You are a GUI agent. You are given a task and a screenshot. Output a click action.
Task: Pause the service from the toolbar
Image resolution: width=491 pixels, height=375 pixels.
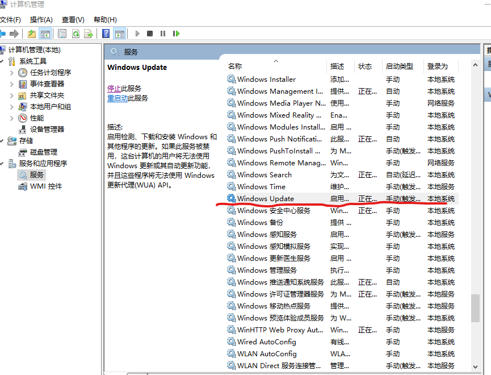click(161, 33)
